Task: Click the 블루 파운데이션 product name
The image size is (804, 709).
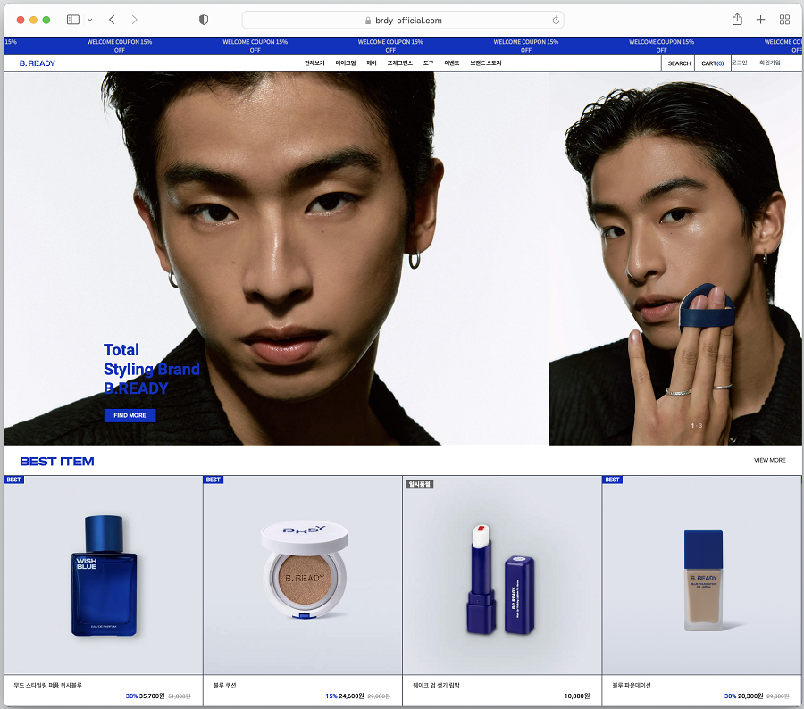Action: [632, 685]
